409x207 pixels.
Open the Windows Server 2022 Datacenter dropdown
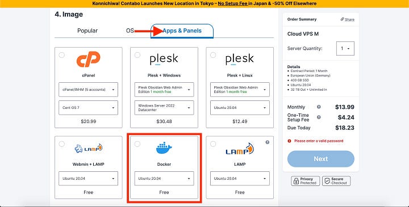pyautogui.click(x=164, y=108)
